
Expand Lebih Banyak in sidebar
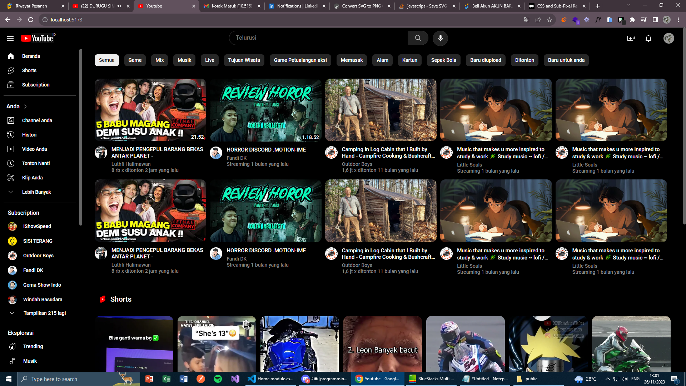(36, 192)
